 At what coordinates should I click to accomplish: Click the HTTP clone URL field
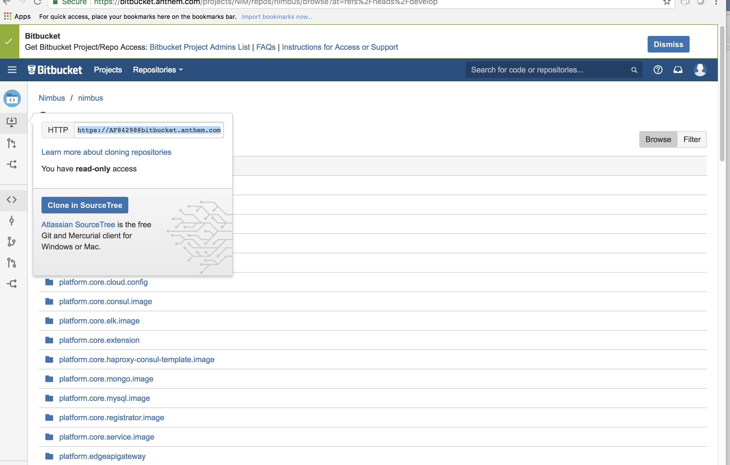click(149, 130)
